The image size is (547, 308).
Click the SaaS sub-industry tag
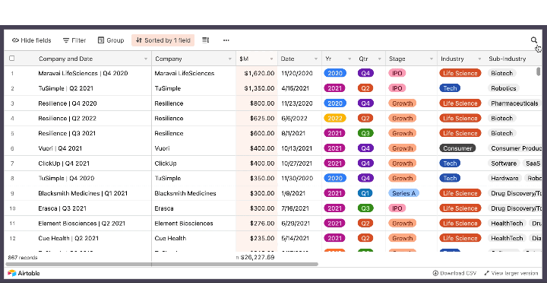(533, 164)
